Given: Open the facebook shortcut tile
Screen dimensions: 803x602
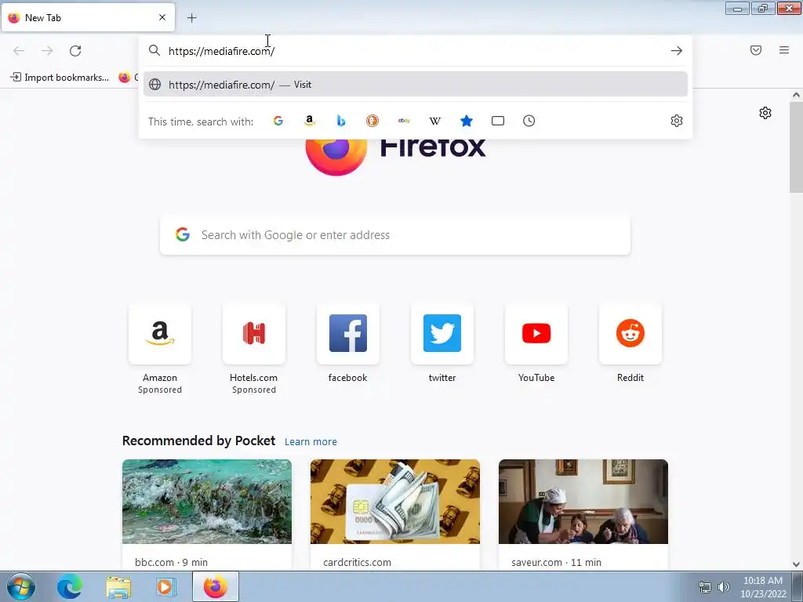Looking at the screenshot, I should 347,334.
